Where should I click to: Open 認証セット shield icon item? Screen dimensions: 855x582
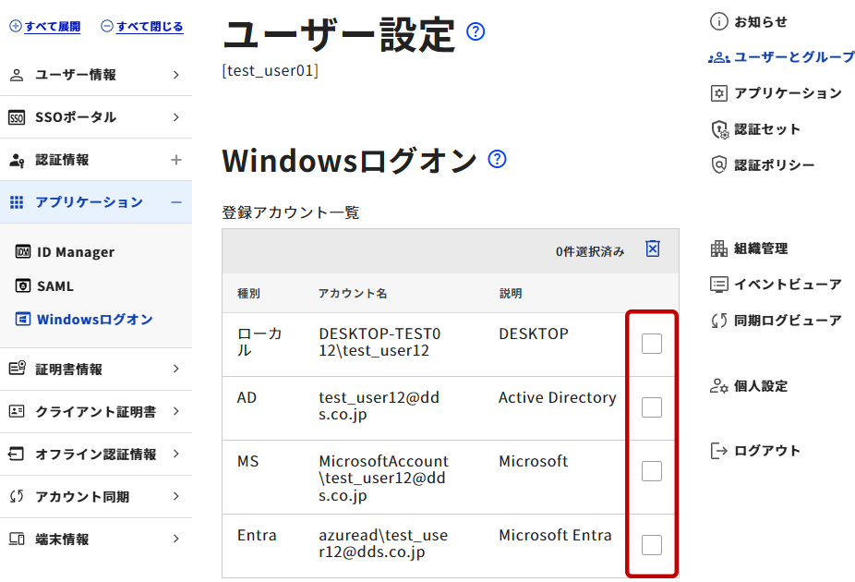pyautogui.click(x=755, y=129)
